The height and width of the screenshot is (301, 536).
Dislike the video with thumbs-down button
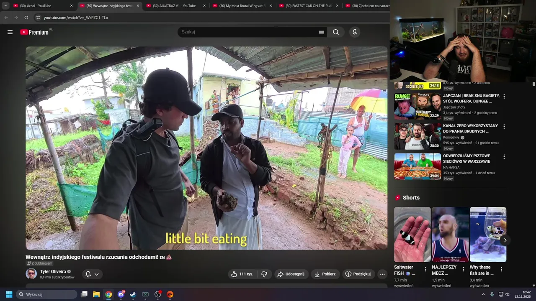click(264, 274)
